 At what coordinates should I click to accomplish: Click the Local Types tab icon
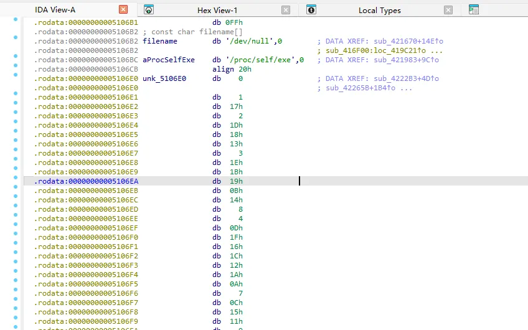311,10
